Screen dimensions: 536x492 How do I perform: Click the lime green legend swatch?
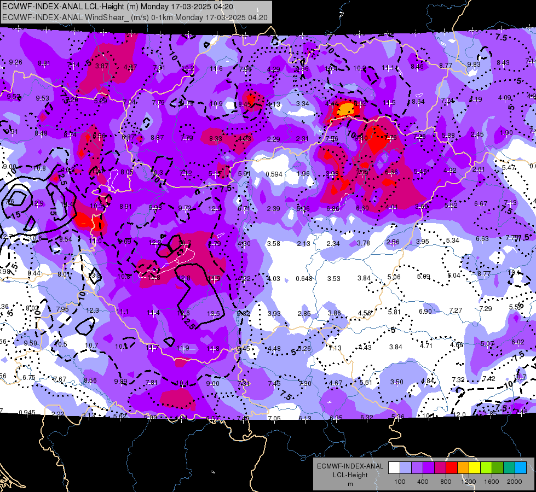(x=486, y=468)
